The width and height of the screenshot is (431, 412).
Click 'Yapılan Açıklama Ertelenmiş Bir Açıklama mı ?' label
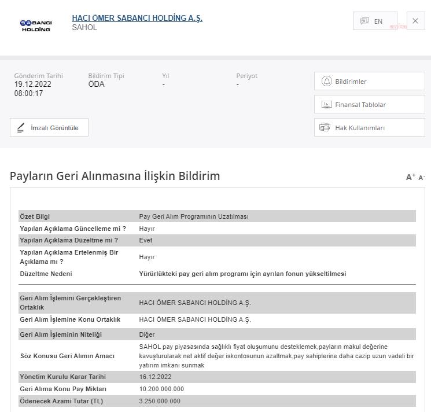tap(69, 257)
